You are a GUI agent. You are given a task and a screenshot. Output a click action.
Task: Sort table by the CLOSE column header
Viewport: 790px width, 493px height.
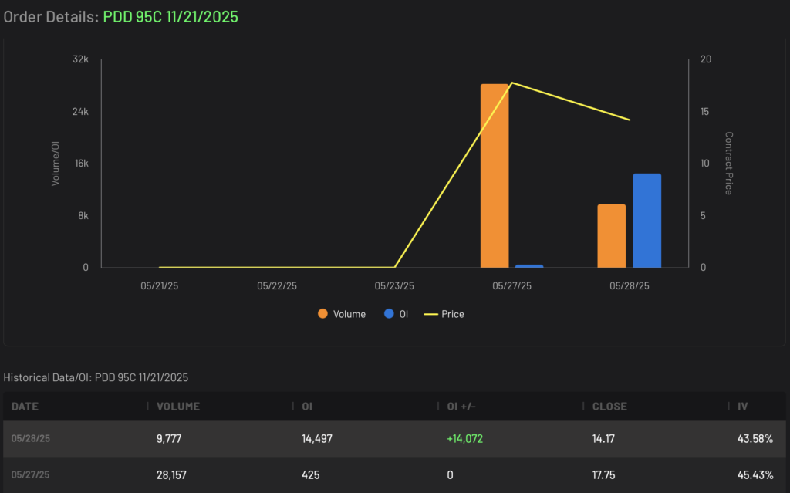[x=609, y=407]
